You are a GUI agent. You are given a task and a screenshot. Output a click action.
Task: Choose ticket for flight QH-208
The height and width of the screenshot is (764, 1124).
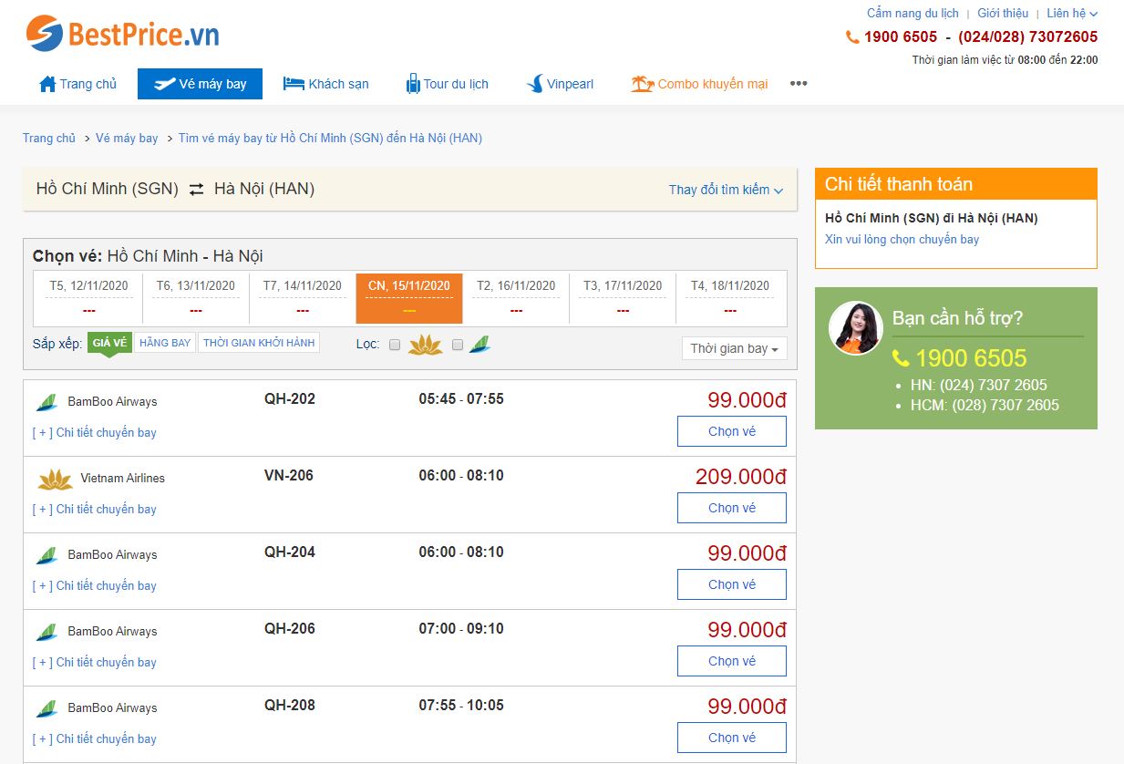point(732,738)
